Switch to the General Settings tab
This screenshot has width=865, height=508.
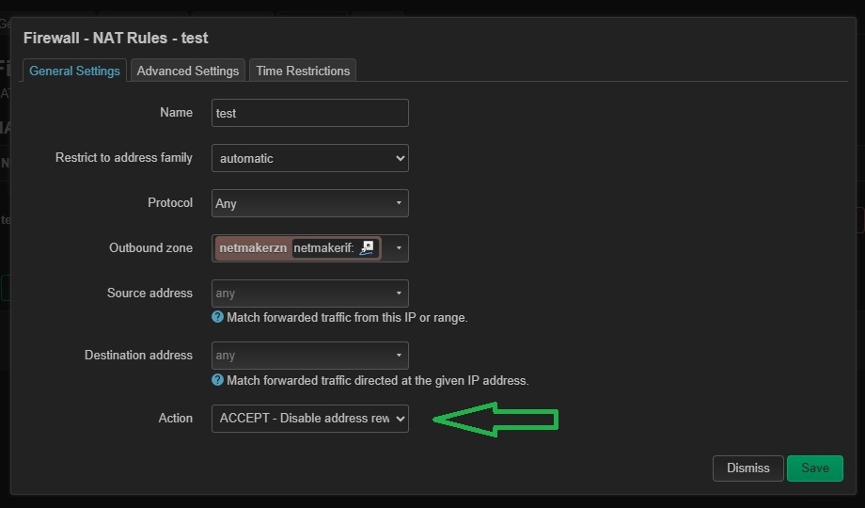coord(74,71)
